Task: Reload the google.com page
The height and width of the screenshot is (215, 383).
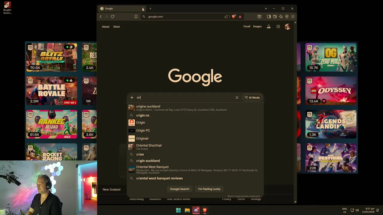Action: (113, 16)
